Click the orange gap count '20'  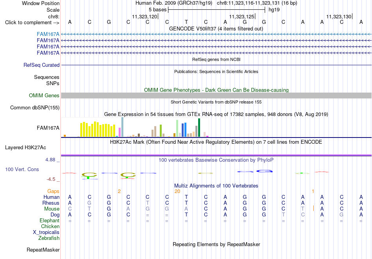[177, 191]
